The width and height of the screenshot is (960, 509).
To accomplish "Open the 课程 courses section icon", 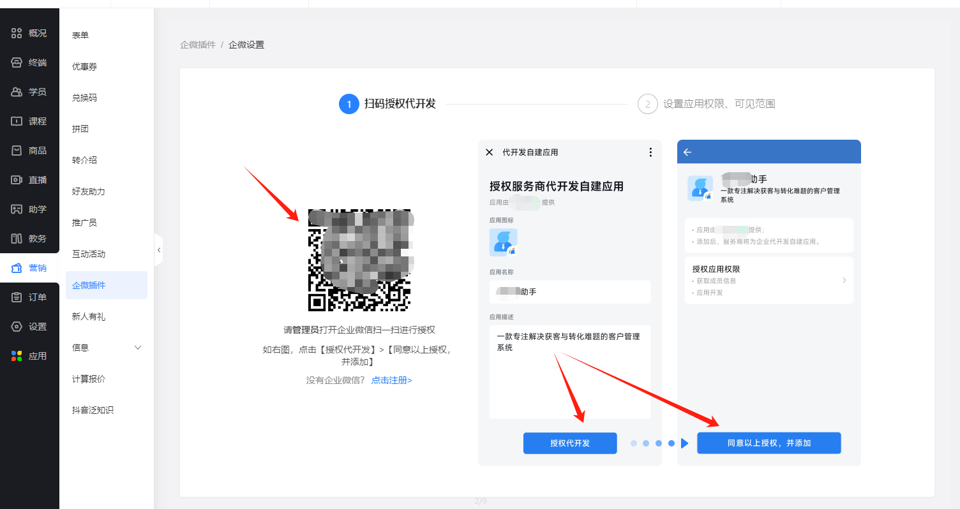I will click(x=17, y=121).
